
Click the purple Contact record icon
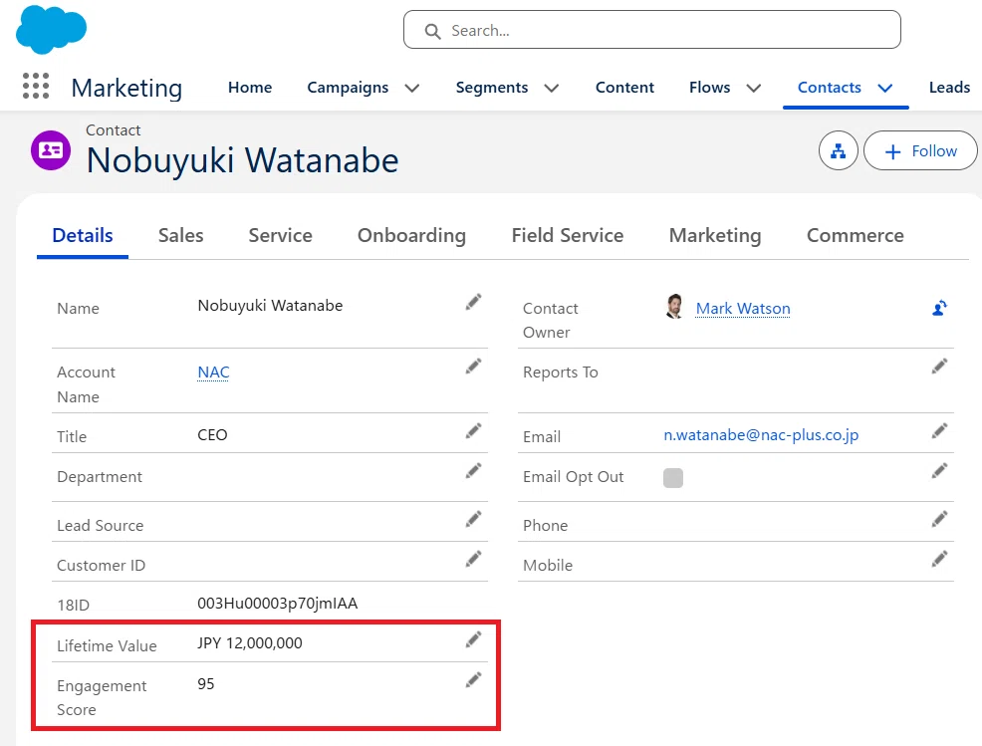51,150
